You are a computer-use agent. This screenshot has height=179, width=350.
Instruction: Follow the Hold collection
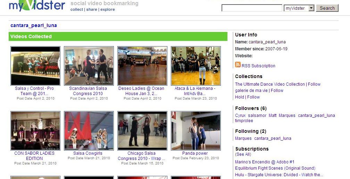tap(253, 97)
